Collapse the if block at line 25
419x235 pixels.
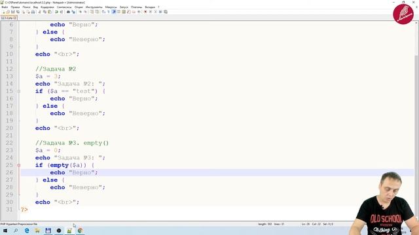pos(19,165)
